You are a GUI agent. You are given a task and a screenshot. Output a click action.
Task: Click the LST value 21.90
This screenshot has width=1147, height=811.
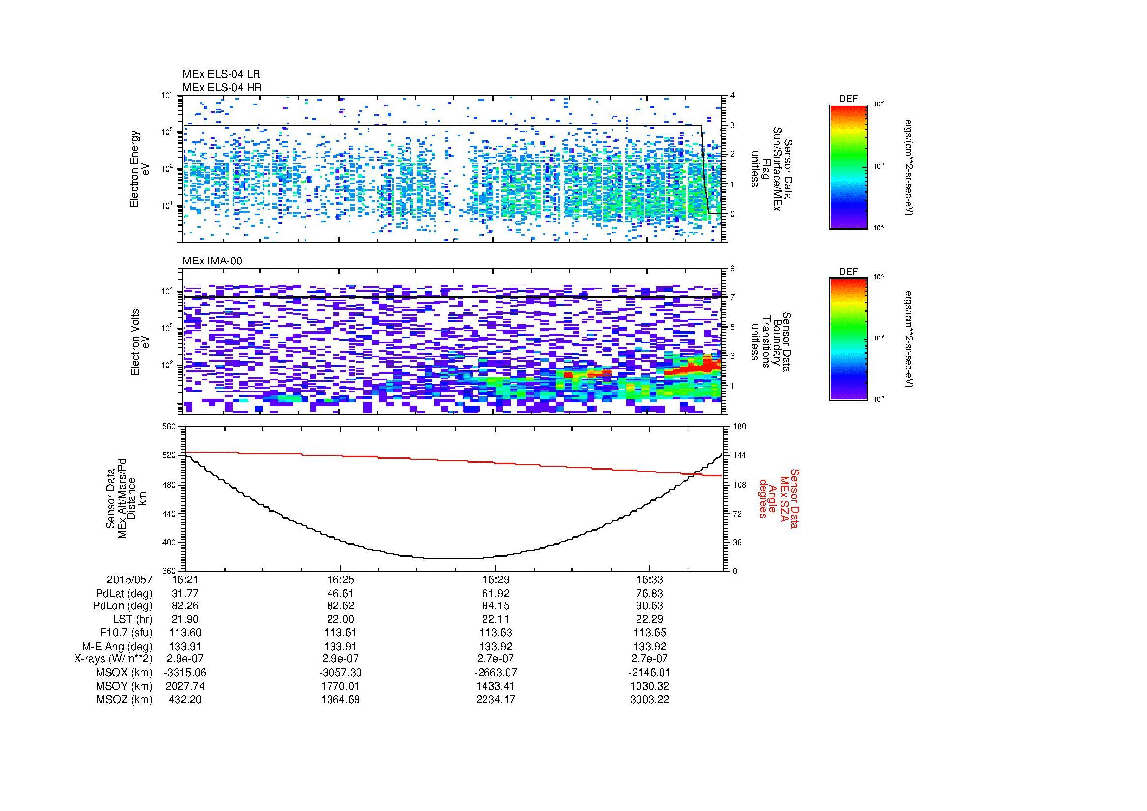coord(185,620)
